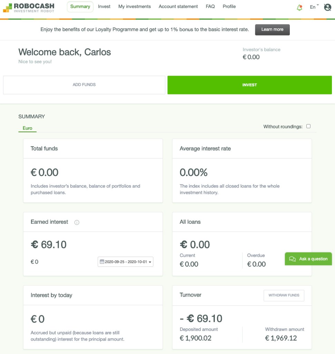Viewport: 335px width, 354px height.
Task: Enable the Without roundings checkbox
Action: coord(309,127)
